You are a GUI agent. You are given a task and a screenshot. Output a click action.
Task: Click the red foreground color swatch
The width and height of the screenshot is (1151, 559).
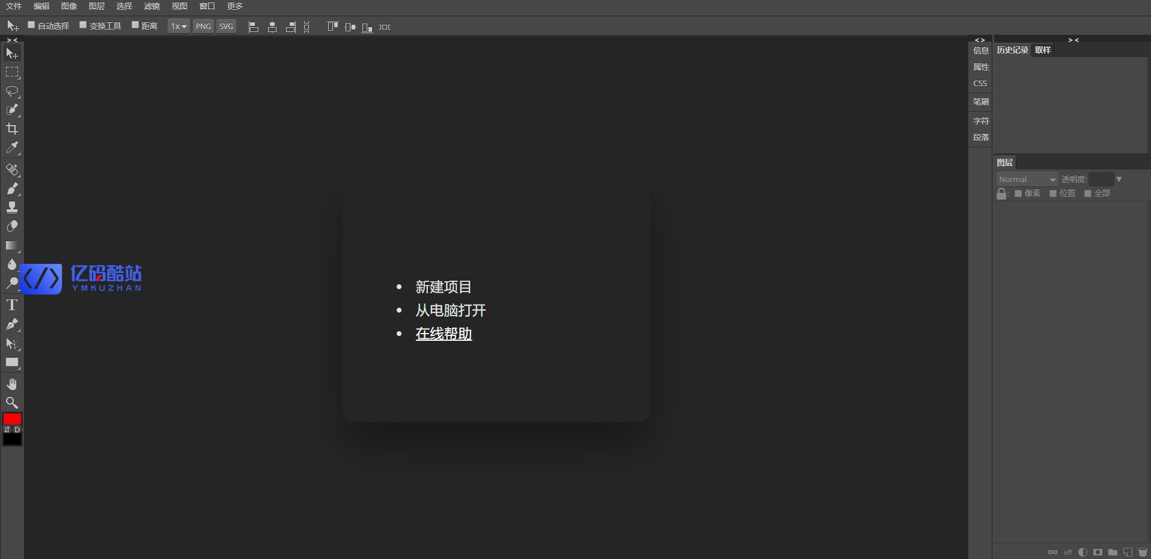(12, 418)
